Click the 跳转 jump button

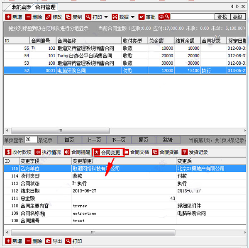tap(168, 140)
